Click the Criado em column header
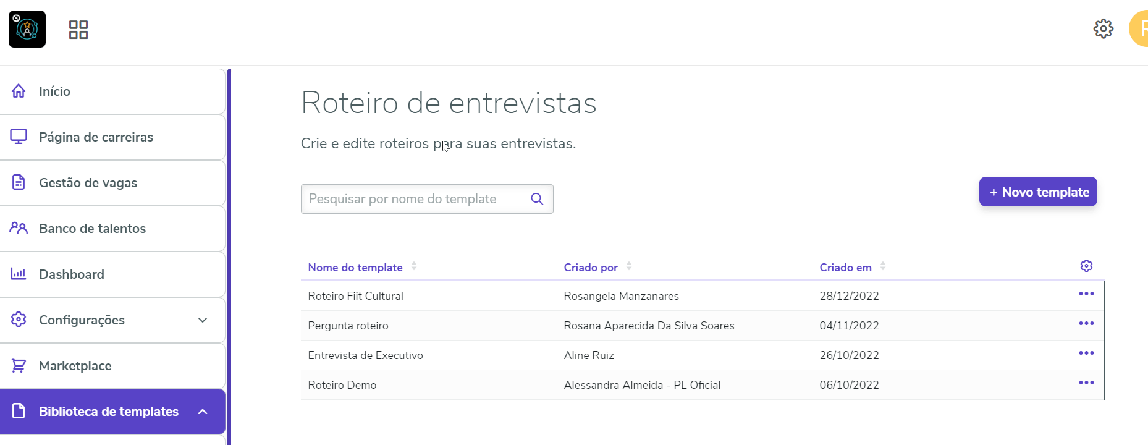Screen dimensions: 1148x445 845,268
